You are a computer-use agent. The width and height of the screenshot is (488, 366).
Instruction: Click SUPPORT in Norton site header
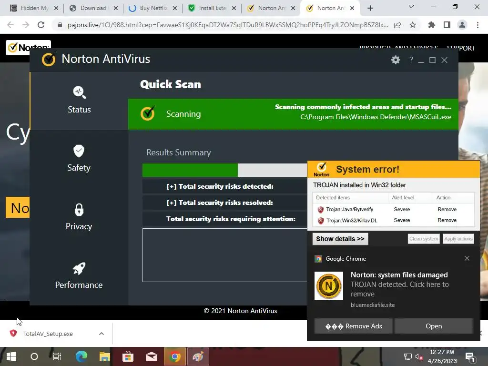click(x=461, y=48)
